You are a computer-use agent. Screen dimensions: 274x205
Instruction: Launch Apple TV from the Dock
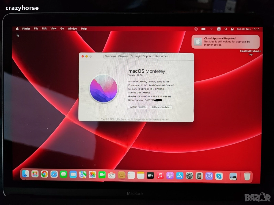click(x=150, y=176)
